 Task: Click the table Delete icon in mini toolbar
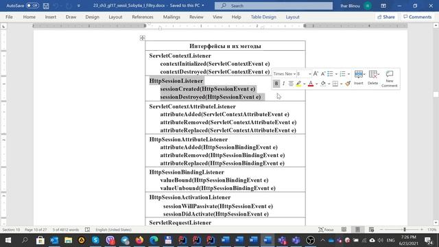373,78
